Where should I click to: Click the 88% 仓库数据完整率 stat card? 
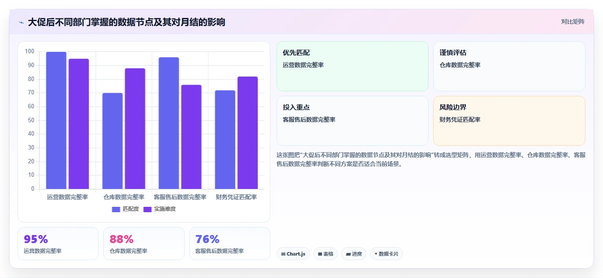point(144,244)
